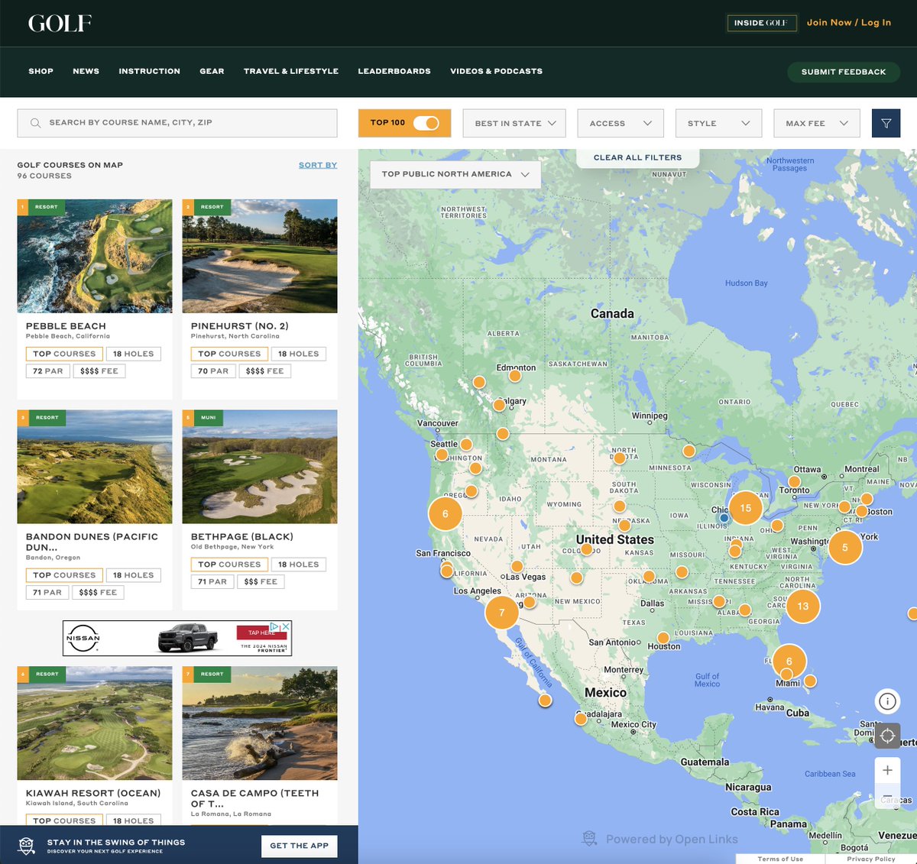Click the cluster marker showing 13

point(802,606)
